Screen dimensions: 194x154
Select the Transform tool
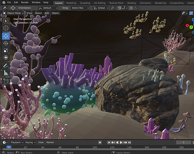click(6, 57)
